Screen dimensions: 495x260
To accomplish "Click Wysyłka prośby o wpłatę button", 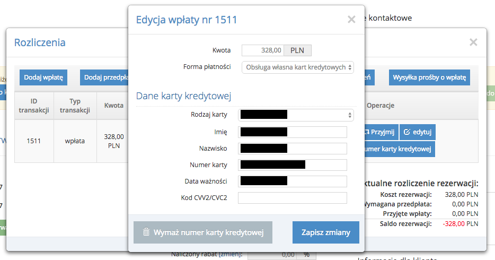I will 429,77.
